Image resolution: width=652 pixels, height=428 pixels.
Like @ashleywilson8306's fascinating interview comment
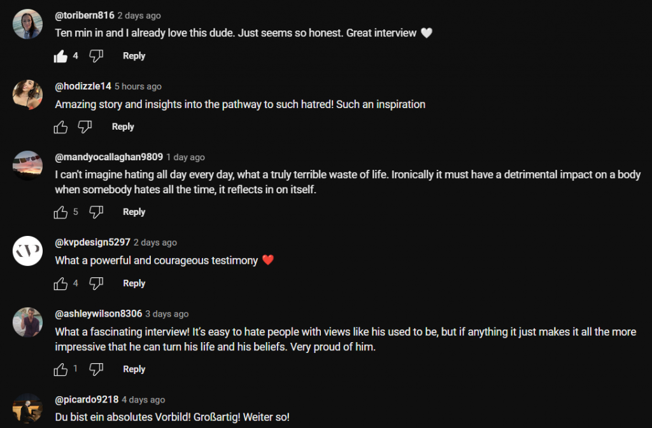point(61,369)
